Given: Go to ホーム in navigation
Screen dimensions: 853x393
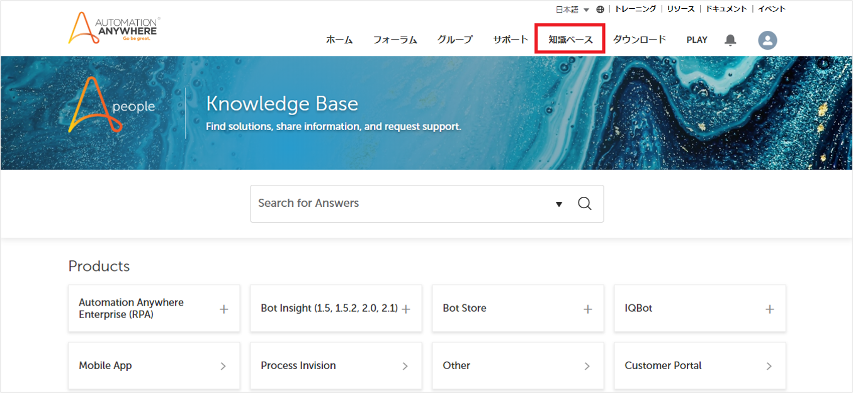Looking at the screenshot, I should [x=339, y=40].
